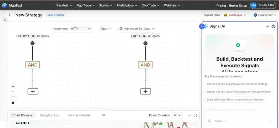This screenshot has height=128, width=279.
Task: Expand the left sidebar with double-chevron icon
Action: pos(5,20)
